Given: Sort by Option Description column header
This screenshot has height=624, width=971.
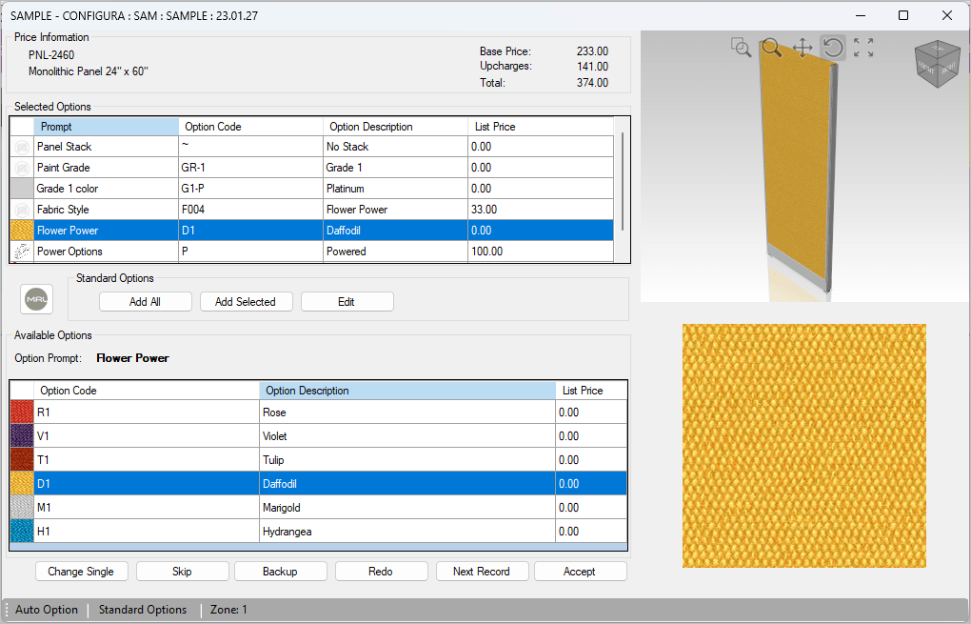Looking at the screenshot, I should point(407,391).
